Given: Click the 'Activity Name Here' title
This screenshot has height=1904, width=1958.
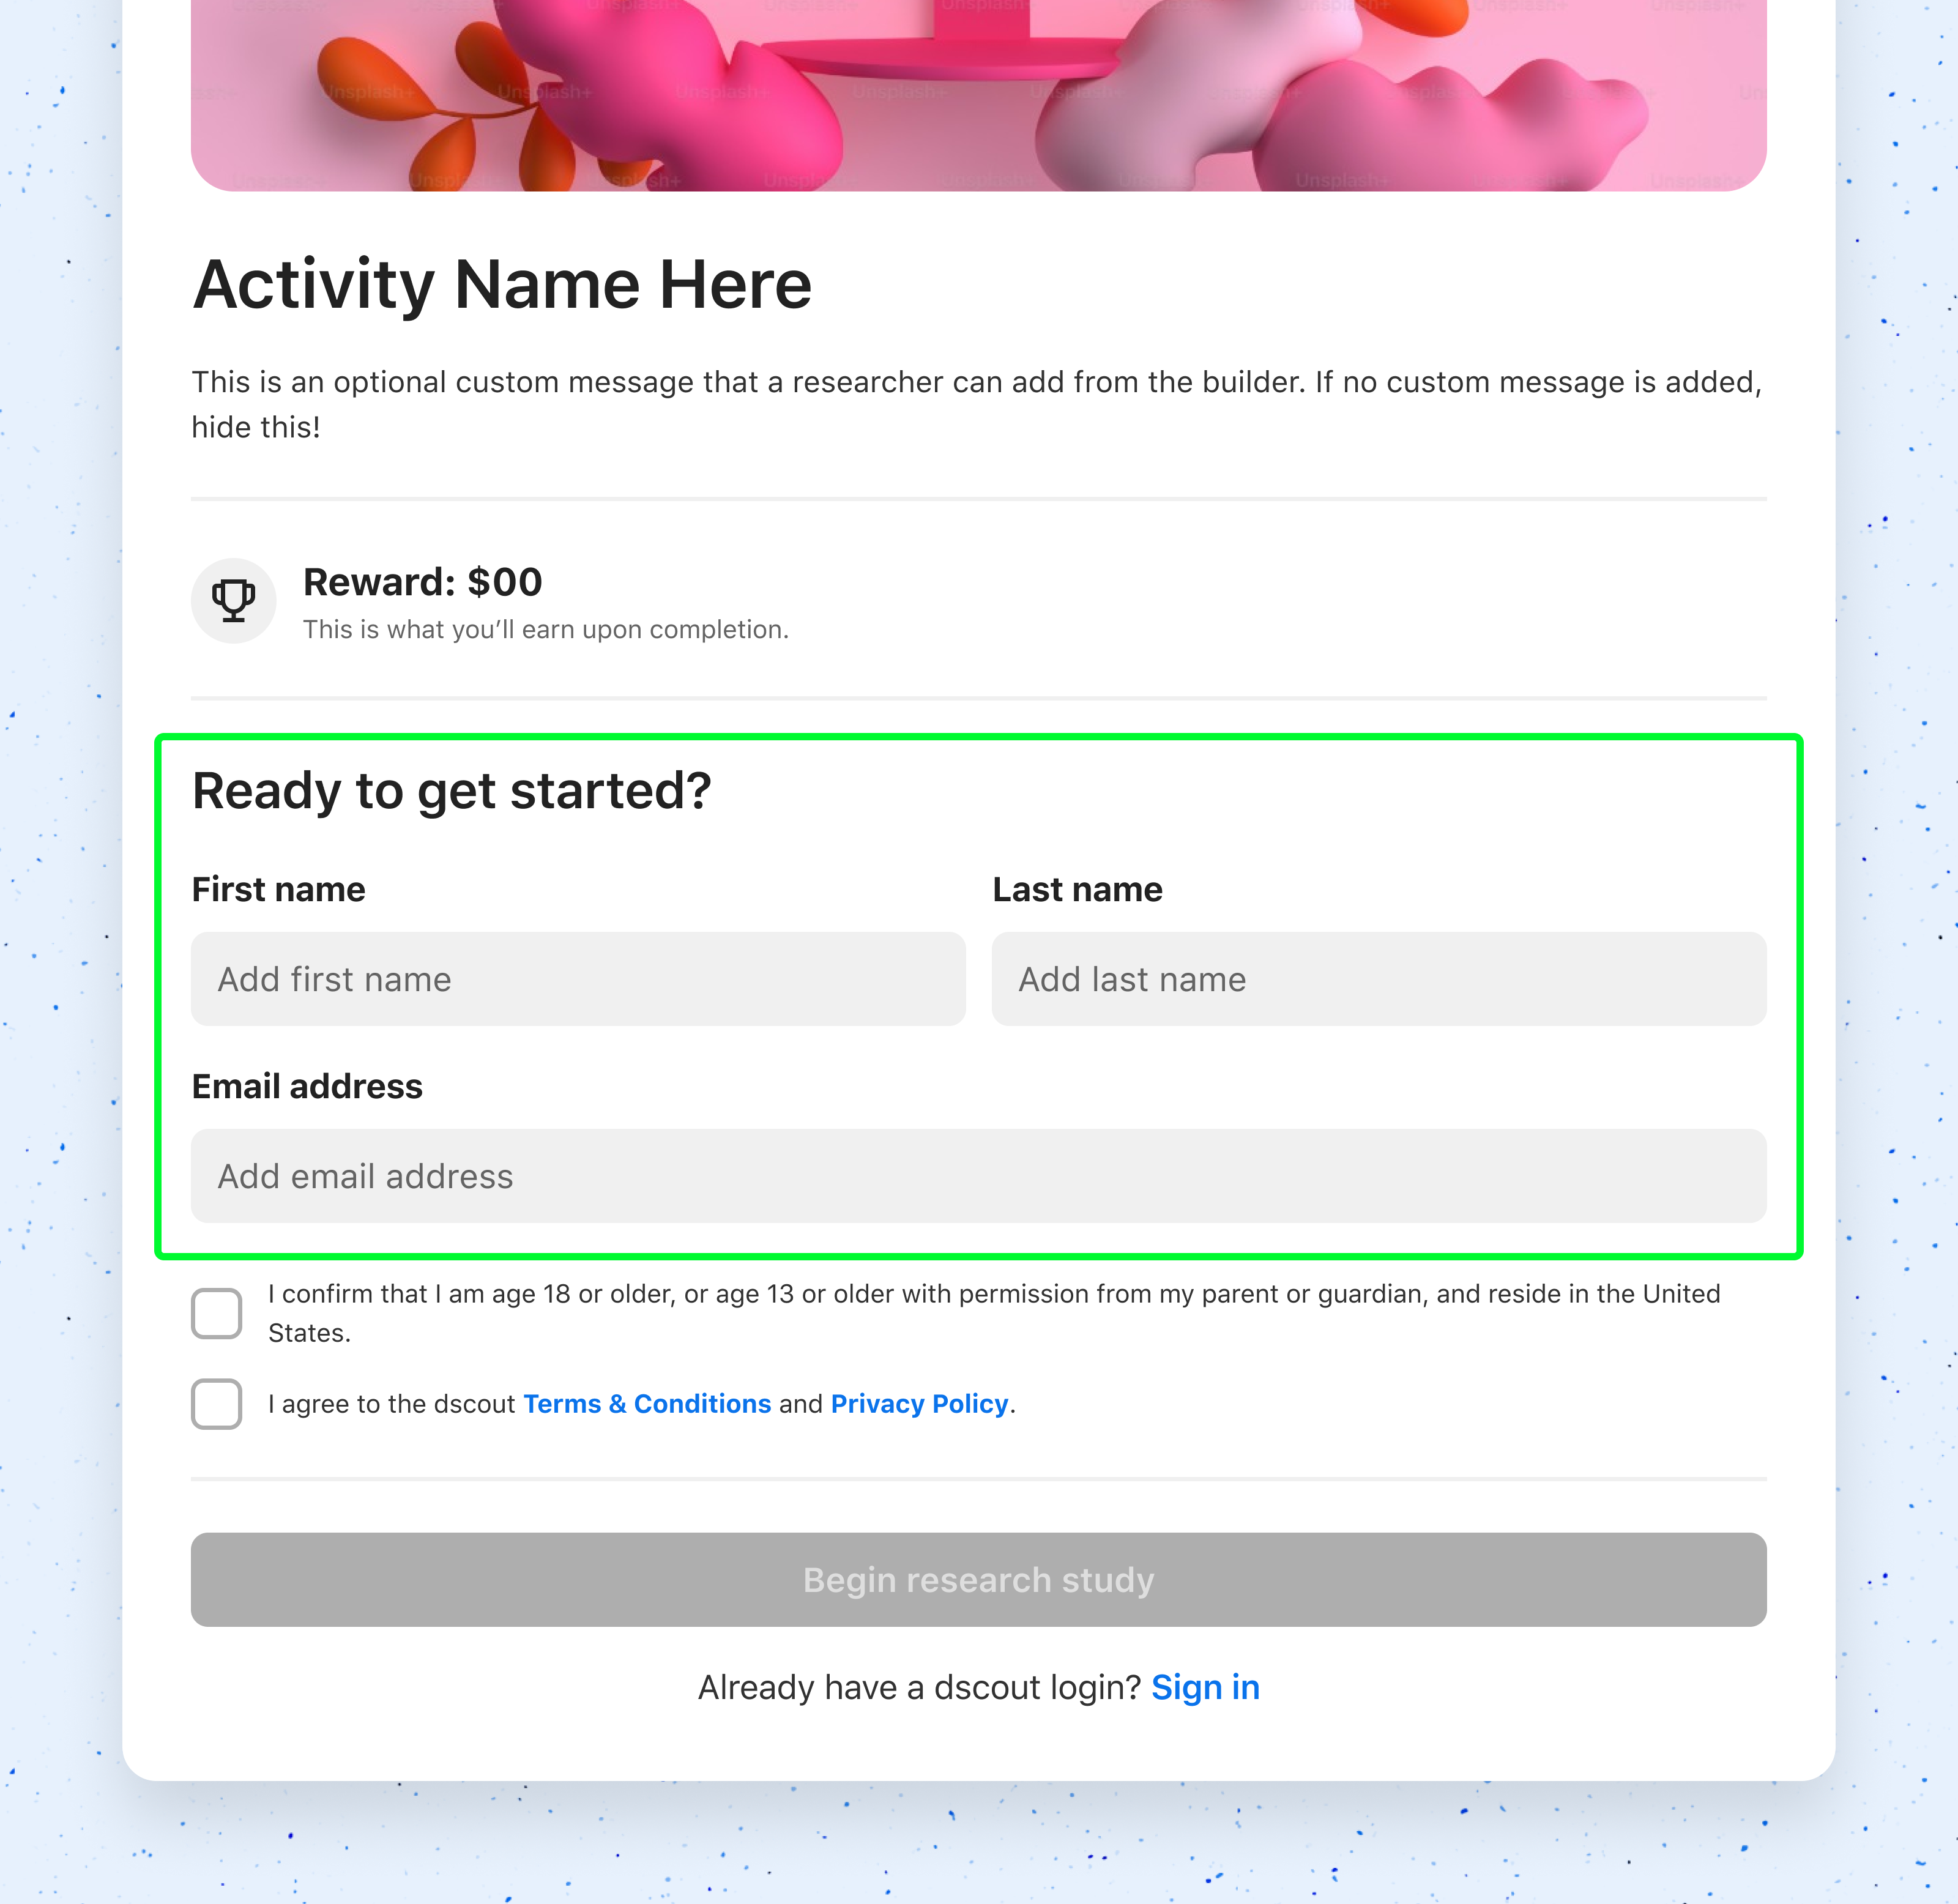Looking at the screenshot, I should 502,285.
